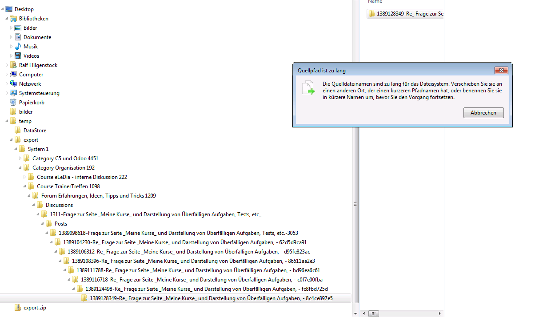This screenshot has width=539, height=317.
Task: Expand the Netzwerk node
Action: (x=7, y=84)
